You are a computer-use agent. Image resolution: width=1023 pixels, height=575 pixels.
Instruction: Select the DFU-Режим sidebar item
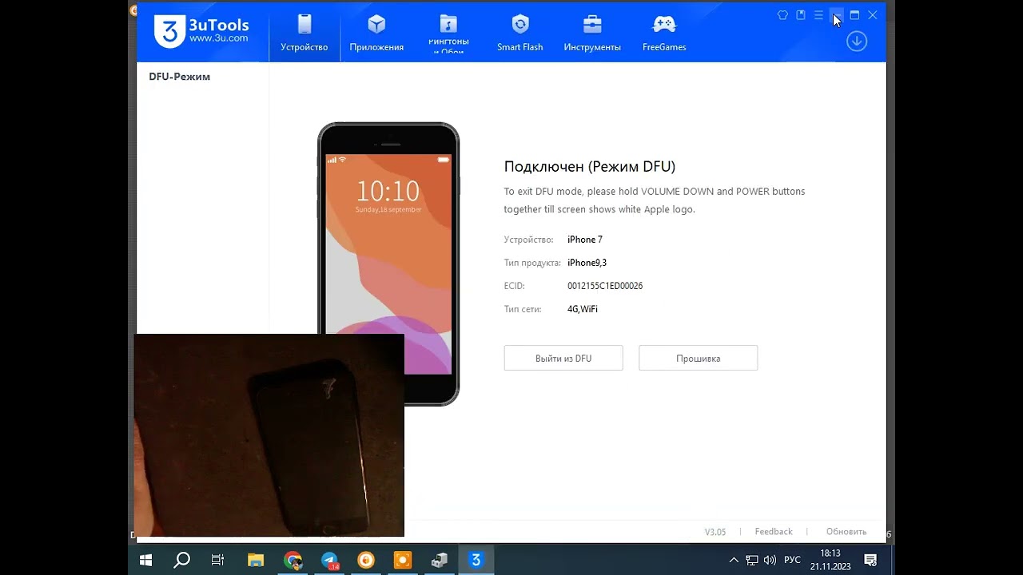point(178,76)
